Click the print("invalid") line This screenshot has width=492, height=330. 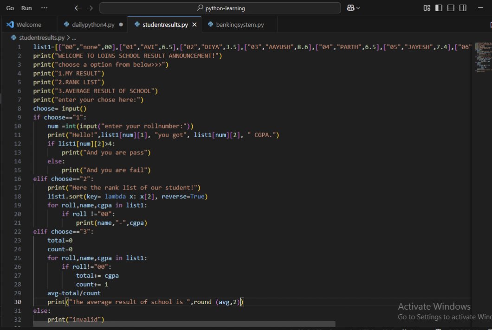(76, 319)
